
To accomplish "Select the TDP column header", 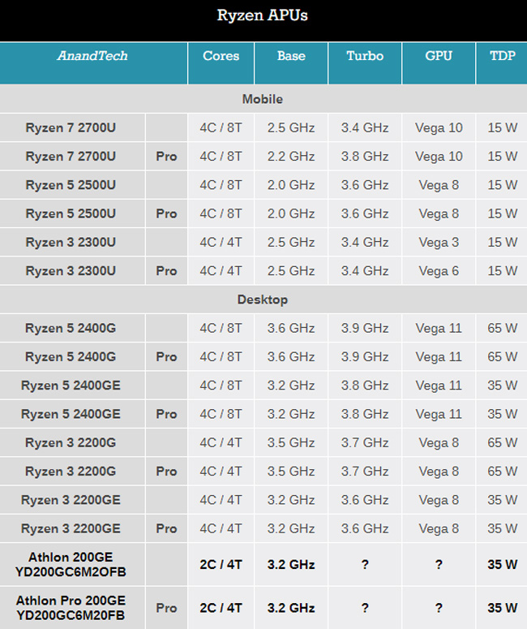I will coord(502,56).
